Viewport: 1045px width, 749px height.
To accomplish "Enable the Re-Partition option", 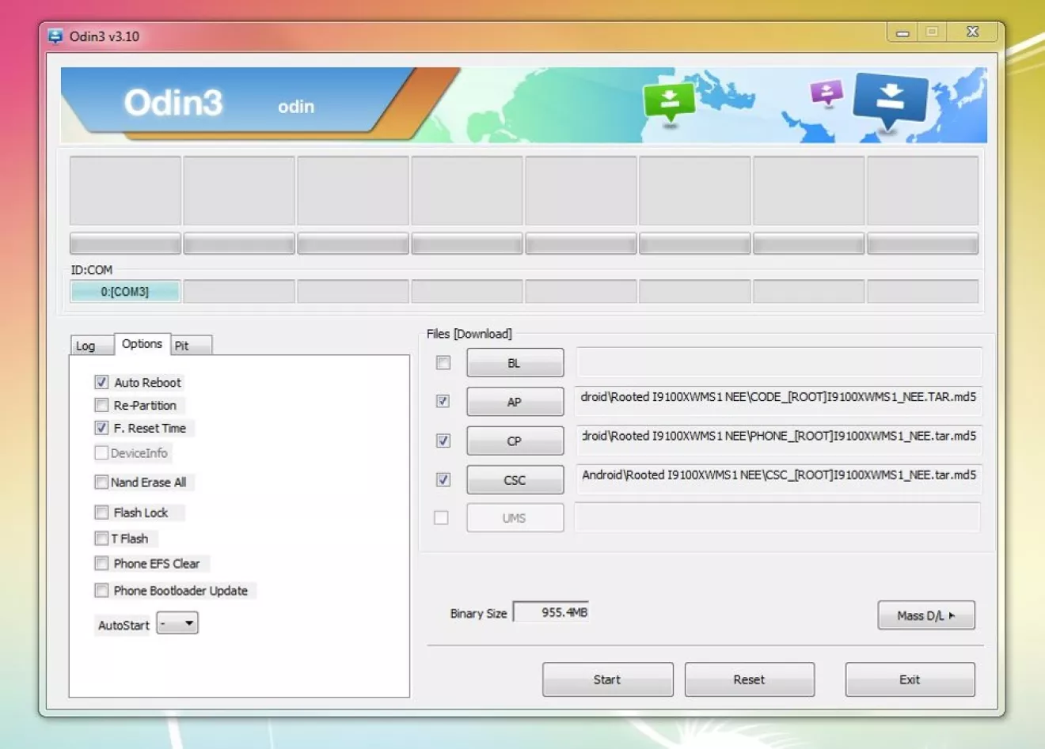I will coord(101,405).
